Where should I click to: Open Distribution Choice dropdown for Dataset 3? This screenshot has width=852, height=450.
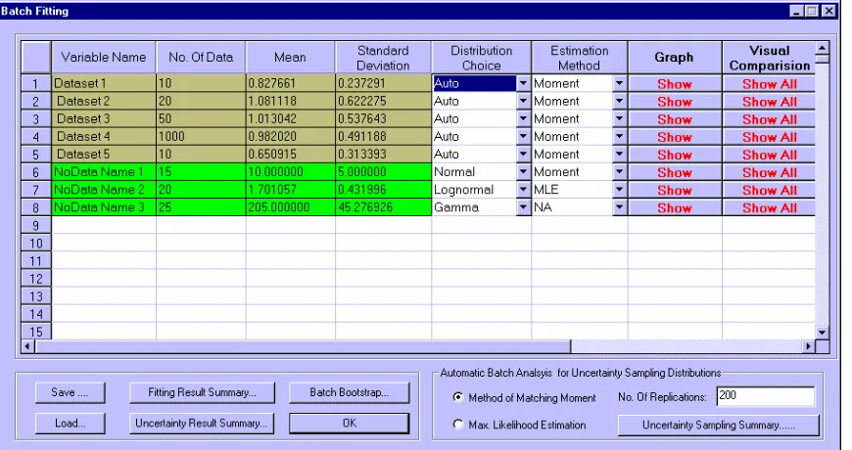(x=523, y=119)
